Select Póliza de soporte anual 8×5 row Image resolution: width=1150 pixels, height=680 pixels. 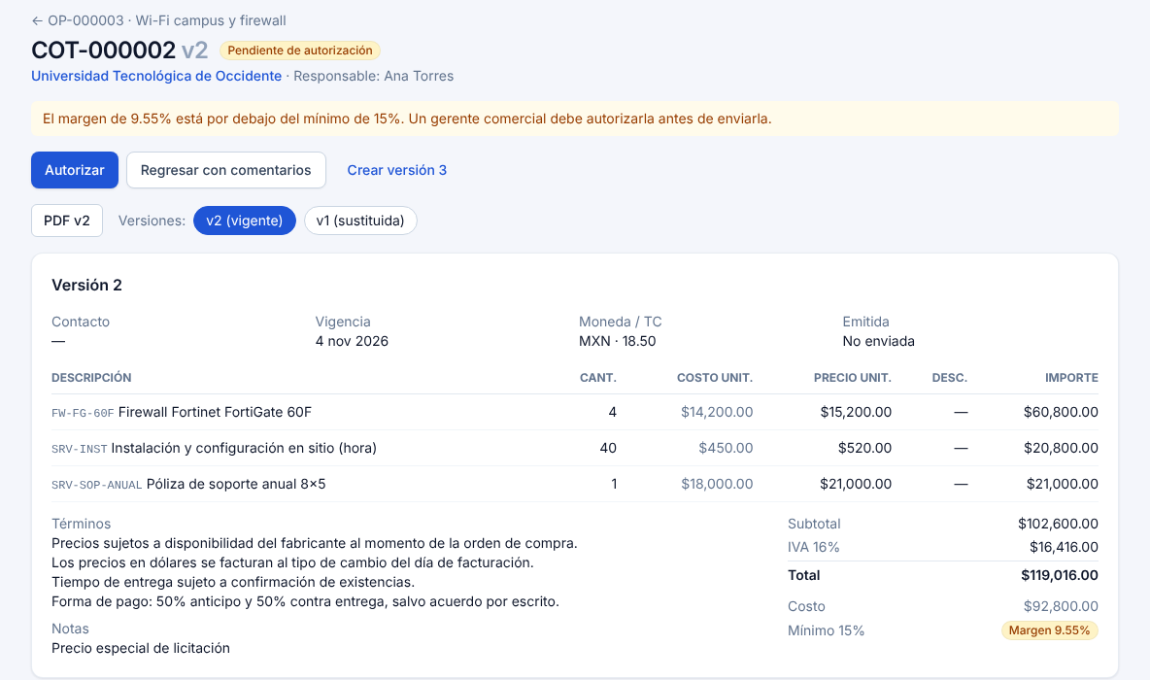[x=575, y=484]
